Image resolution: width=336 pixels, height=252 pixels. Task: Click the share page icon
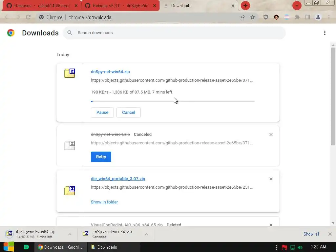(242, 17)
